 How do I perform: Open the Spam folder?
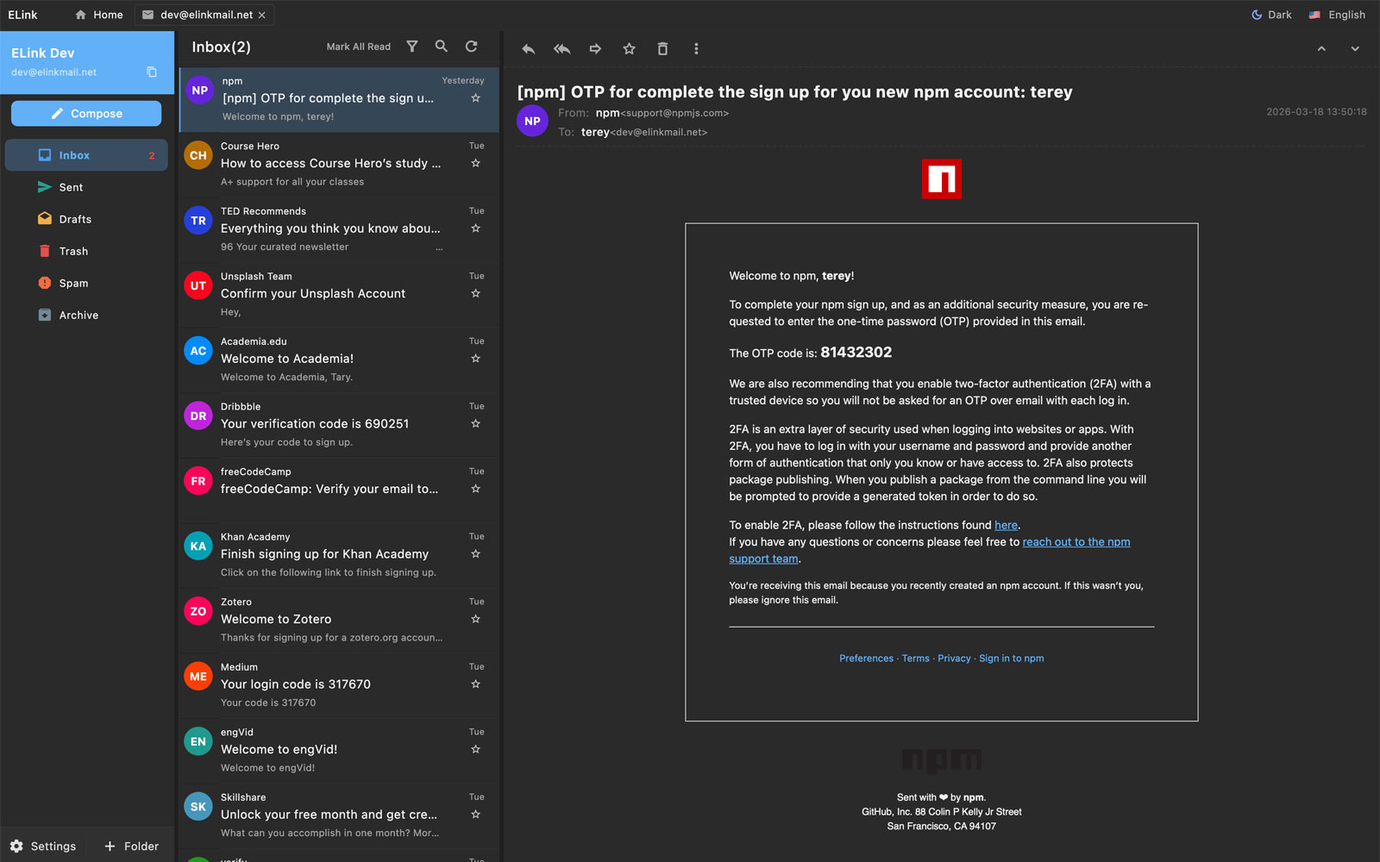click(x=73, y=283)
